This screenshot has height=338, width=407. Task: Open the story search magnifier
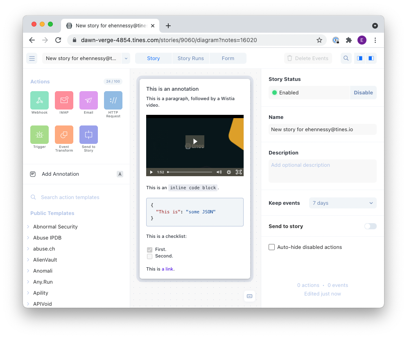click(346, 58)
